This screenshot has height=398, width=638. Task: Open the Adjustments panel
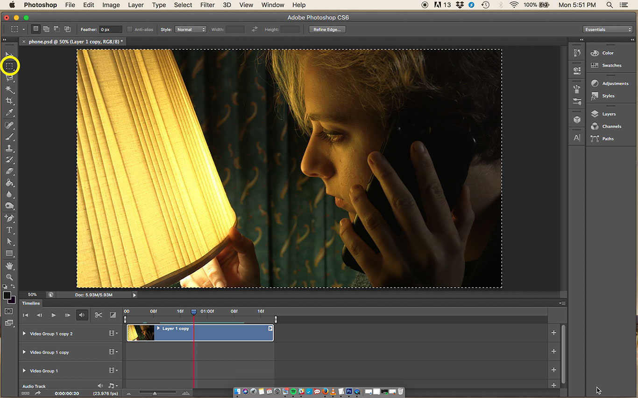[x=615, y=83]
